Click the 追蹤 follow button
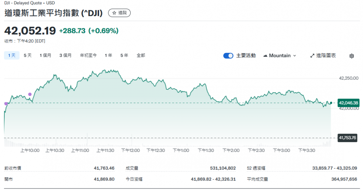This screenshot has width=363, height=191. tap(119, 13)
